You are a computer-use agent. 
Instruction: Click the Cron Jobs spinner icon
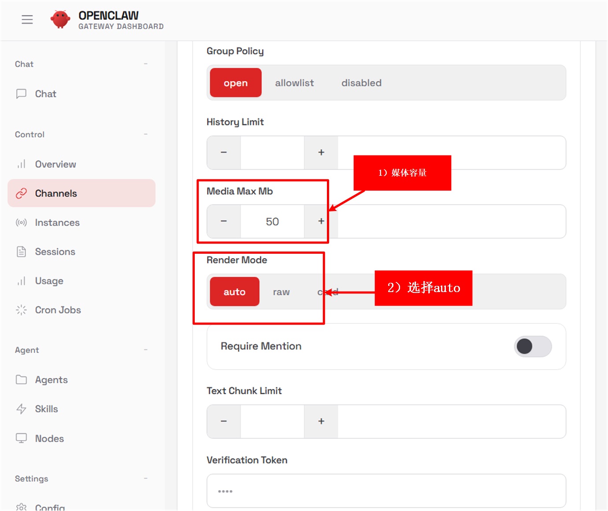pyautogui.click(x=21, y=310)
